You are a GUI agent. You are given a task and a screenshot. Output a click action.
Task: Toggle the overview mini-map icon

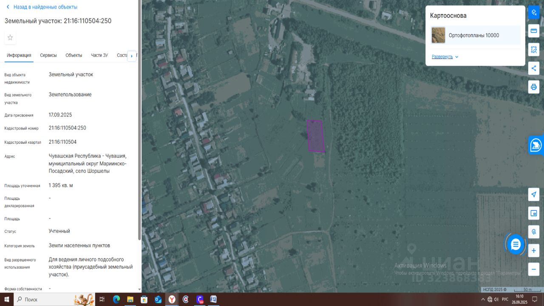click(534, 213)
